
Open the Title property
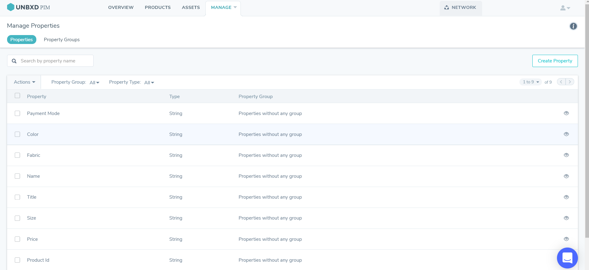pos(31,197)
